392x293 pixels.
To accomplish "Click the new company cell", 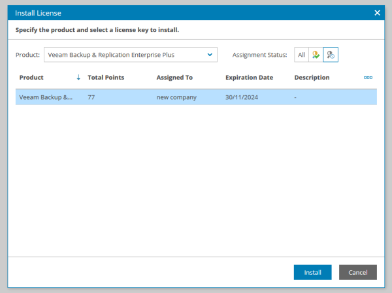I will pos(176,97).
